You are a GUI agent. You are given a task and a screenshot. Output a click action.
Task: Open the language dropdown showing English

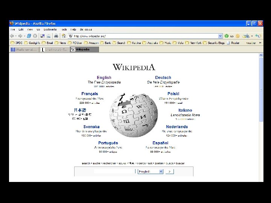(x=150, y=171)
